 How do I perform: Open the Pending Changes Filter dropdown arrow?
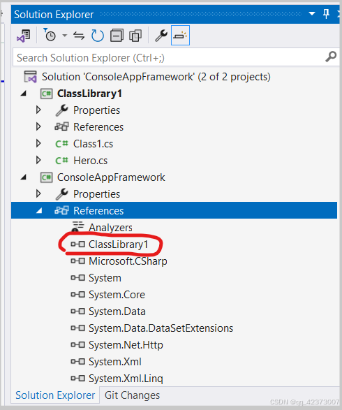pos(64,36)
